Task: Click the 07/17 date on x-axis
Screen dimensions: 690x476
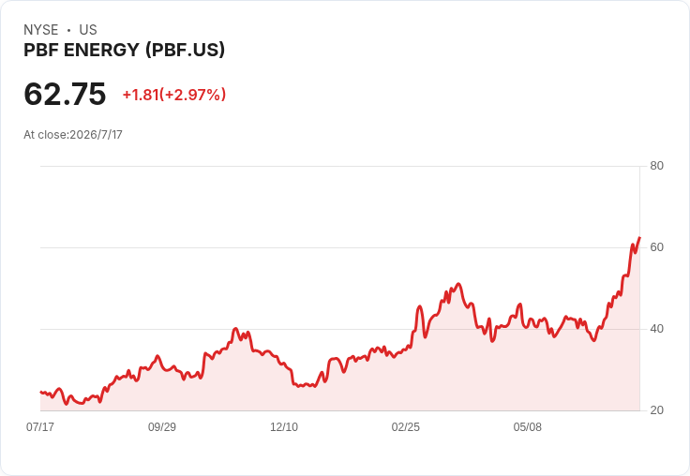Action: coord(40,427)
